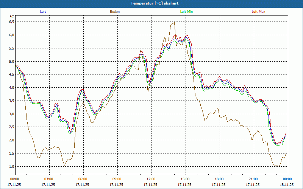Click the 'Temperatur [°C] skaliert' chart title
Image resolution: width=303 pixels, height=189 pixels.
tap(151, 3)
